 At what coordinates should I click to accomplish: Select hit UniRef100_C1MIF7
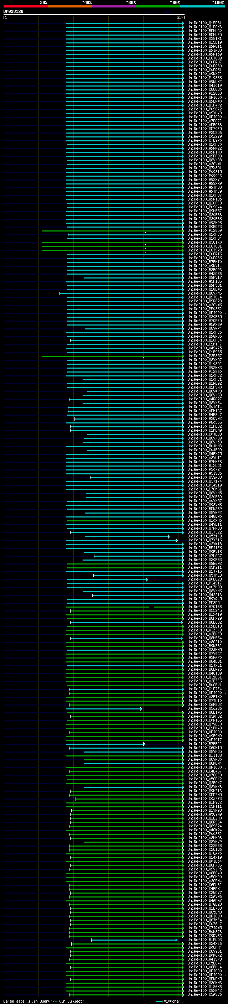coord(204,344)
